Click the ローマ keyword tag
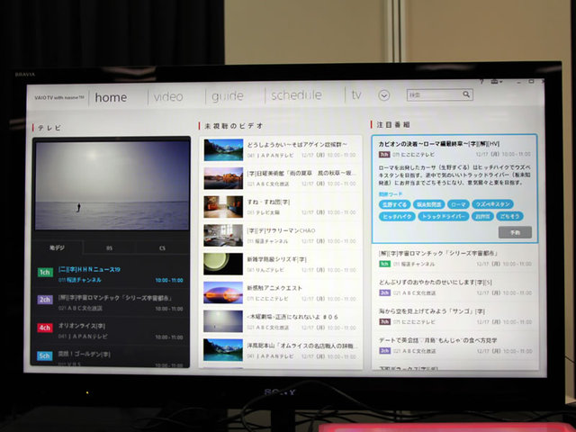The width and height of the screenshot is (576, 432). (459, 204)
